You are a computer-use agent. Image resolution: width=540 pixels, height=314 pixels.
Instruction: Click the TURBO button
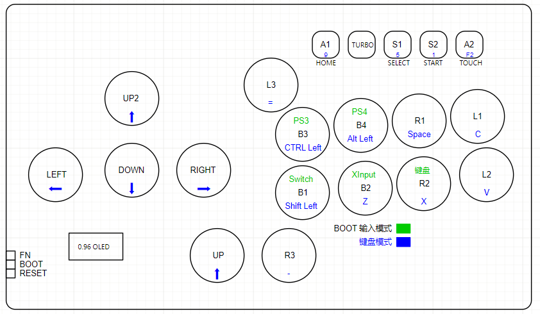point(362,45)
